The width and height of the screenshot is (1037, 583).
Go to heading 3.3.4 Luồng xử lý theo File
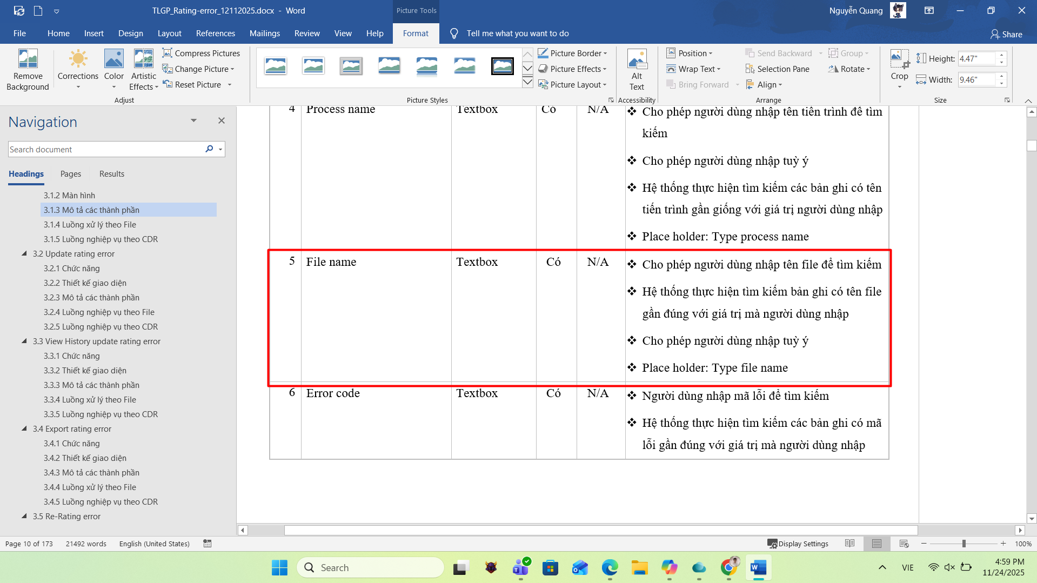[x=90, y=399]
